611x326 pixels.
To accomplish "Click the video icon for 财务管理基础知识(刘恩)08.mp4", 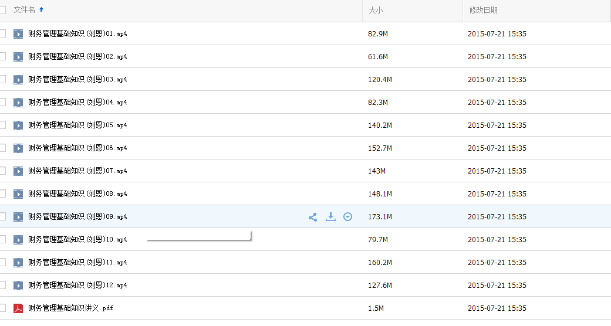I will [18, 194].
